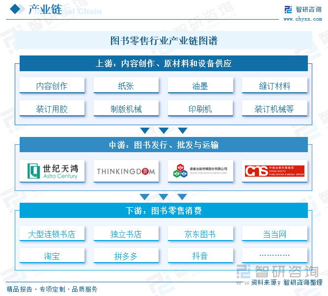The width and height of the screenshot is (328, 296).
Task: Open the www.chyxx.com link
Action: (x=302, y=19)
